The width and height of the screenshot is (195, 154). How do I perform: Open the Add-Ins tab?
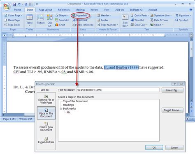(119, 10)
